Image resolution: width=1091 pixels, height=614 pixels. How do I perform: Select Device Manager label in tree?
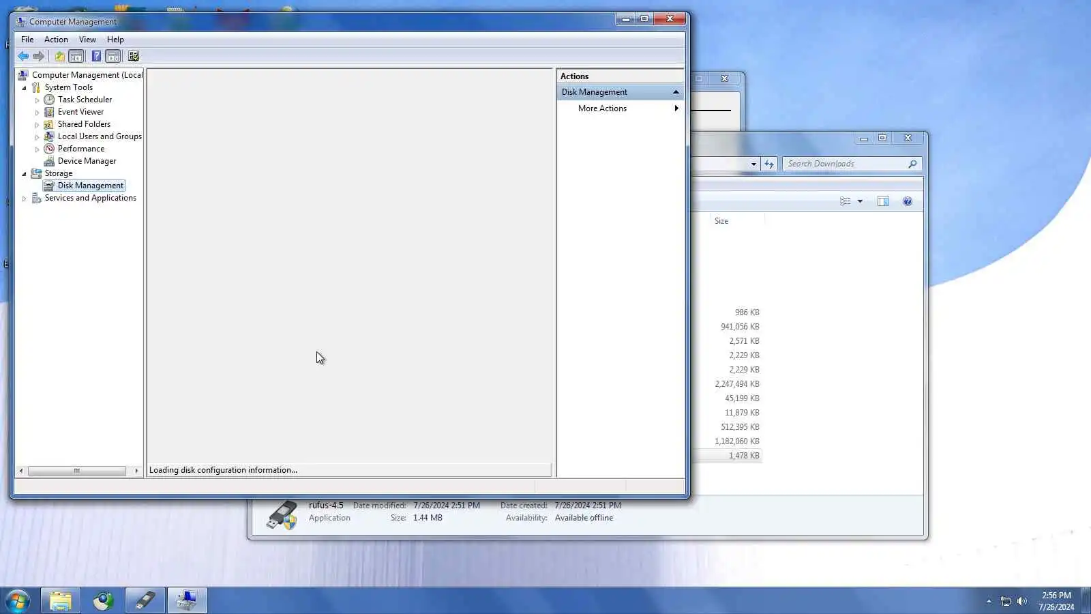87,161
